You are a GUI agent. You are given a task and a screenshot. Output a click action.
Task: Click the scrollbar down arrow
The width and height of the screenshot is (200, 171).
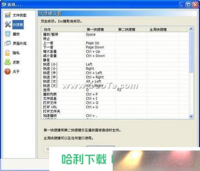pos(191,116)
